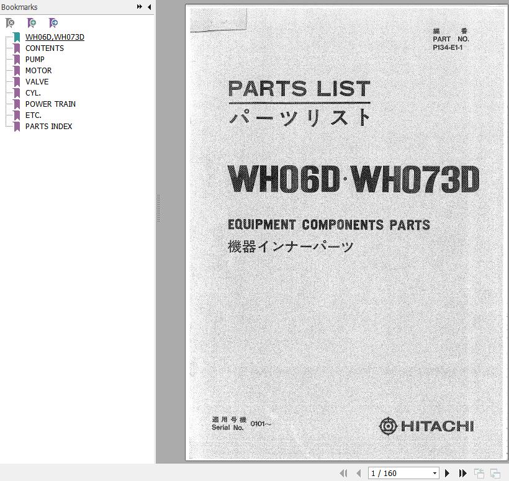Click the HITACHI logo on the page

tap(426, 426)
